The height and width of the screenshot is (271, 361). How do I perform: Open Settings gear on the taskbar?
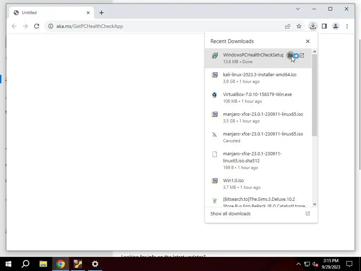(95, 264)
